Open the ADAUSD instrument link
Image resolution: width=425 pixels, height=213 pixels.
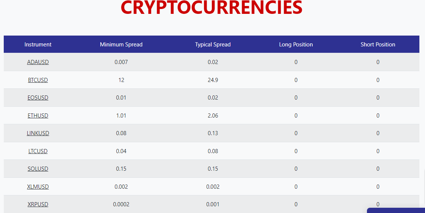coord(38,62)
